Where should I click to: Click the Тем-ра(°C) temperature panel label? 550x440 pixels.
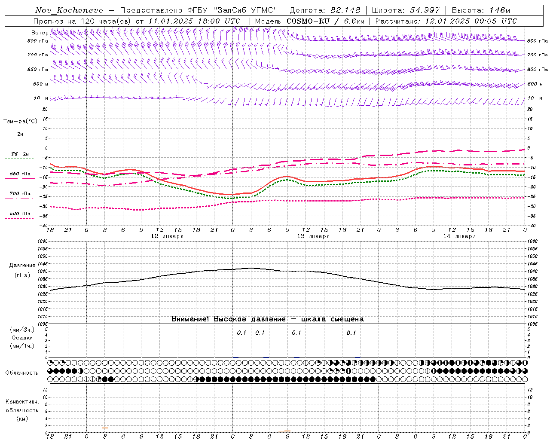point(20,122)
